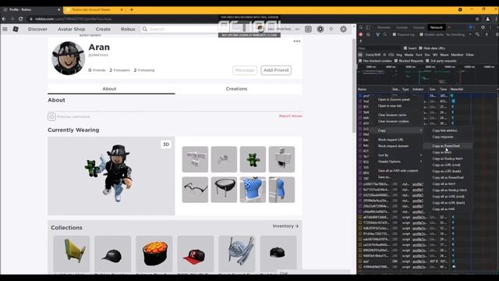
Task: Select the Fetch/XHR request type filter
Action: (x=373, y=55)
